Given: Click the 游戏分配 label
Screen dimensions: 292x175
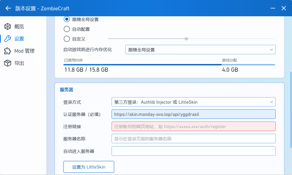Looking at the screenshot, I should (229, 60).
